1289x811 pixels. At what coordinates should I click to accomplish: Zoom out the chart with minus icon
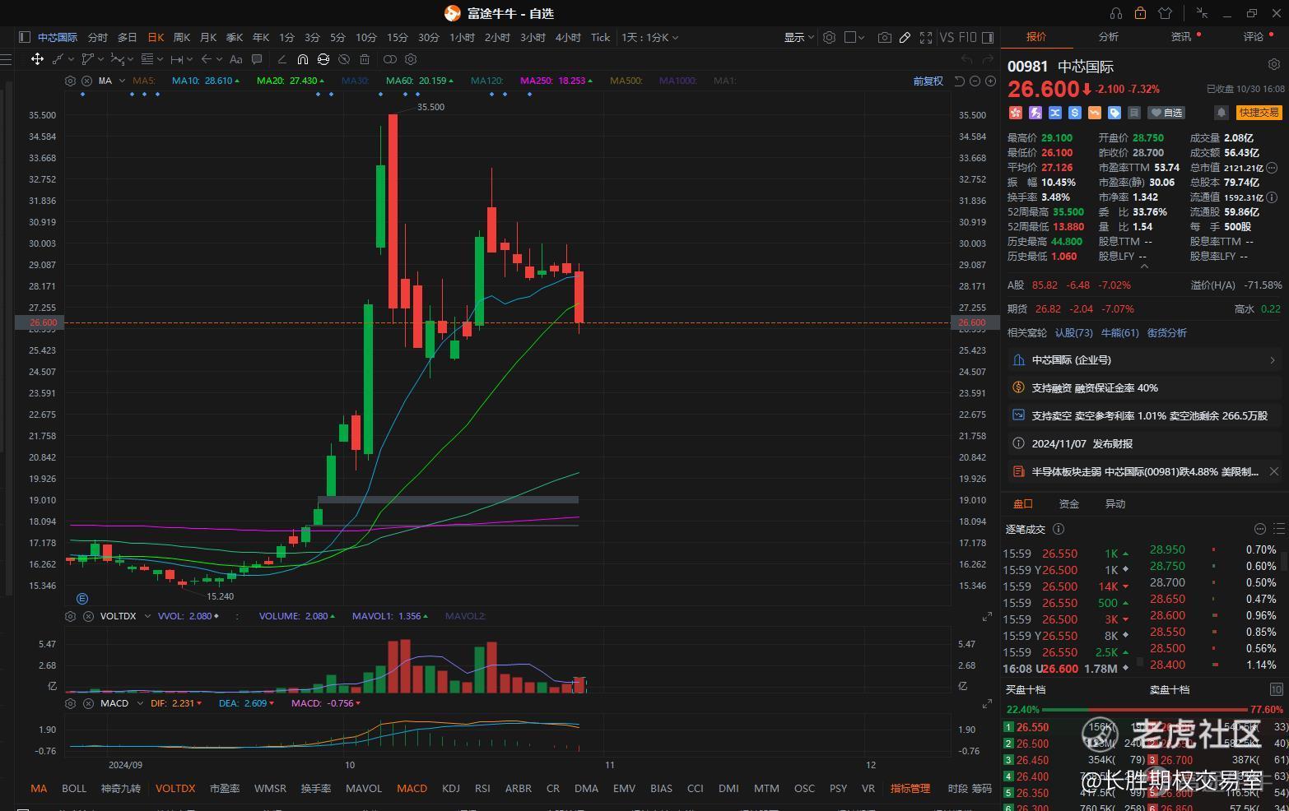tap(975, 81)
